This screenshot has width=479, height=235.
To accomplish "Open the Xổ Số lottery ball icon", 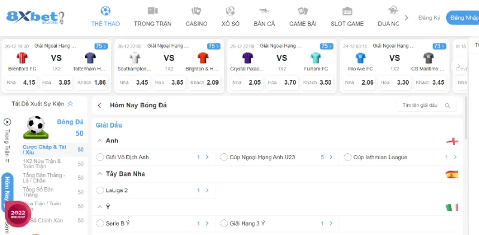I will (231, 11).
